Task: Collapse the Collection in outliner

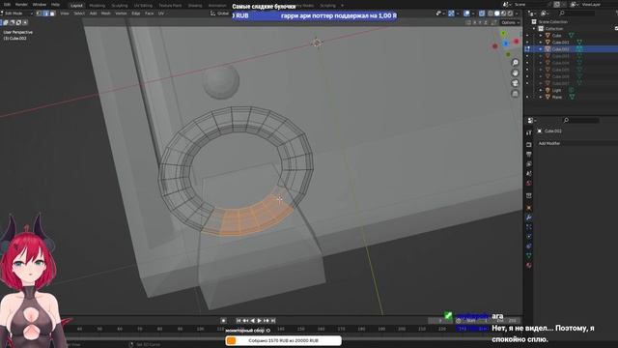Action: (x=534, y=29)
